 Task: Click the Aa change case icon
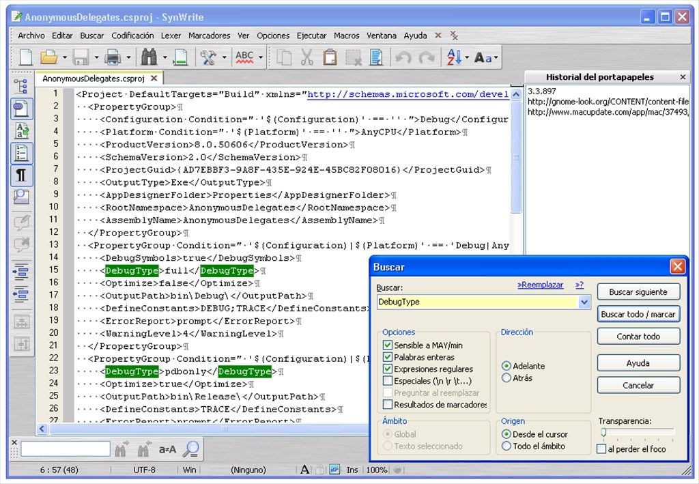click(483, 57)
